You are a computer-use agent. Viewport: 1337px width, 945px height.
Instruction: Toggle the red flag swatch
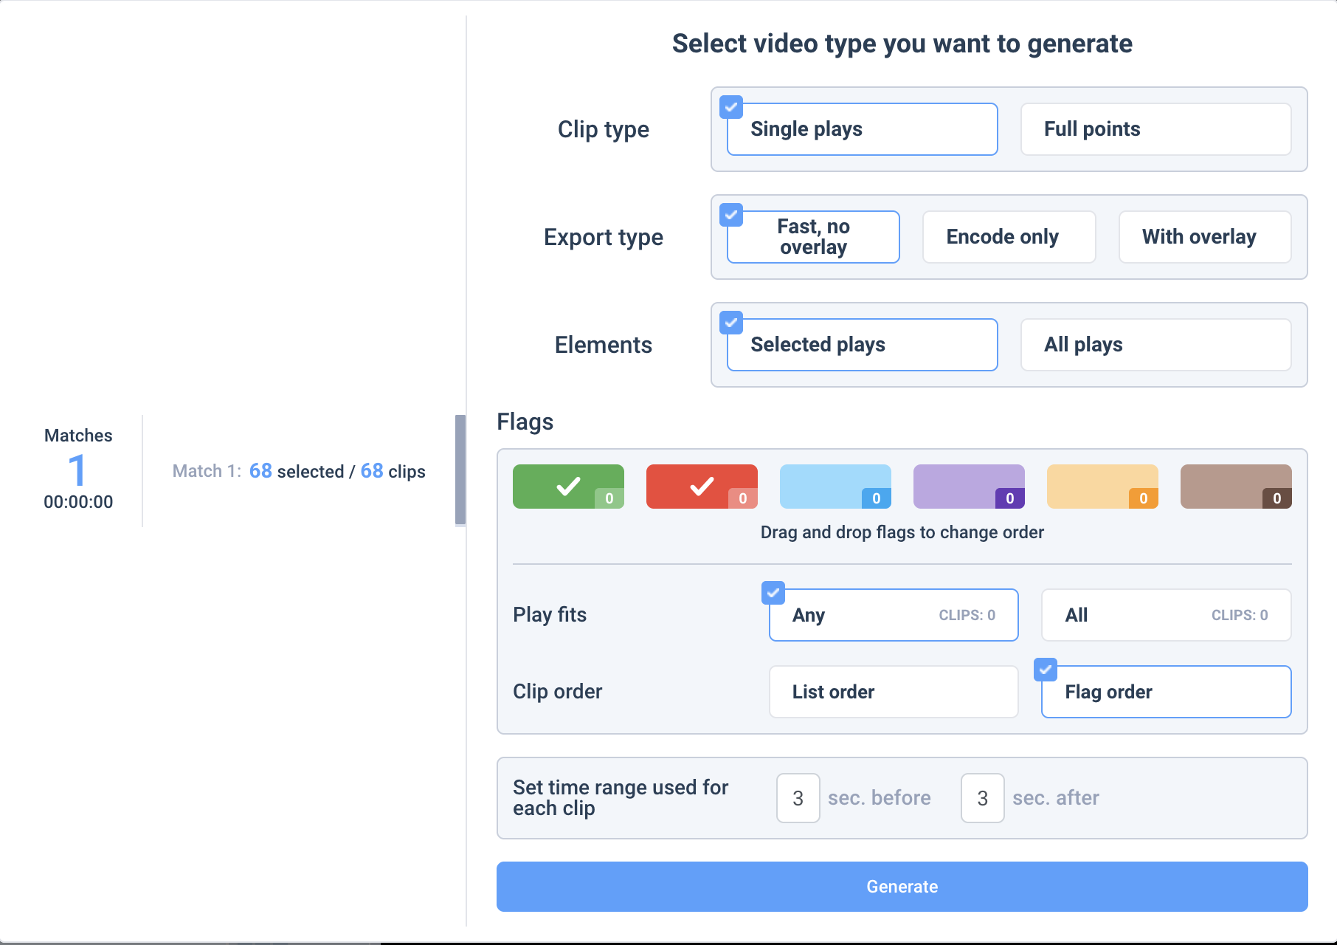click(701, 487)
